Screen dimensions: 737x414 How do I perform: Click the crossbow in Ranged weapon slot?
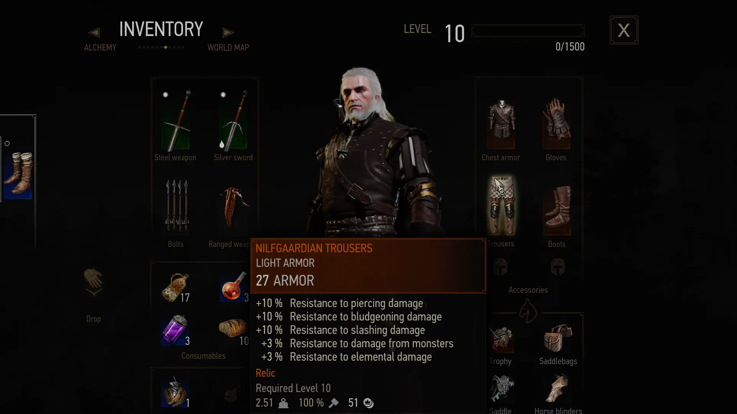233,207
